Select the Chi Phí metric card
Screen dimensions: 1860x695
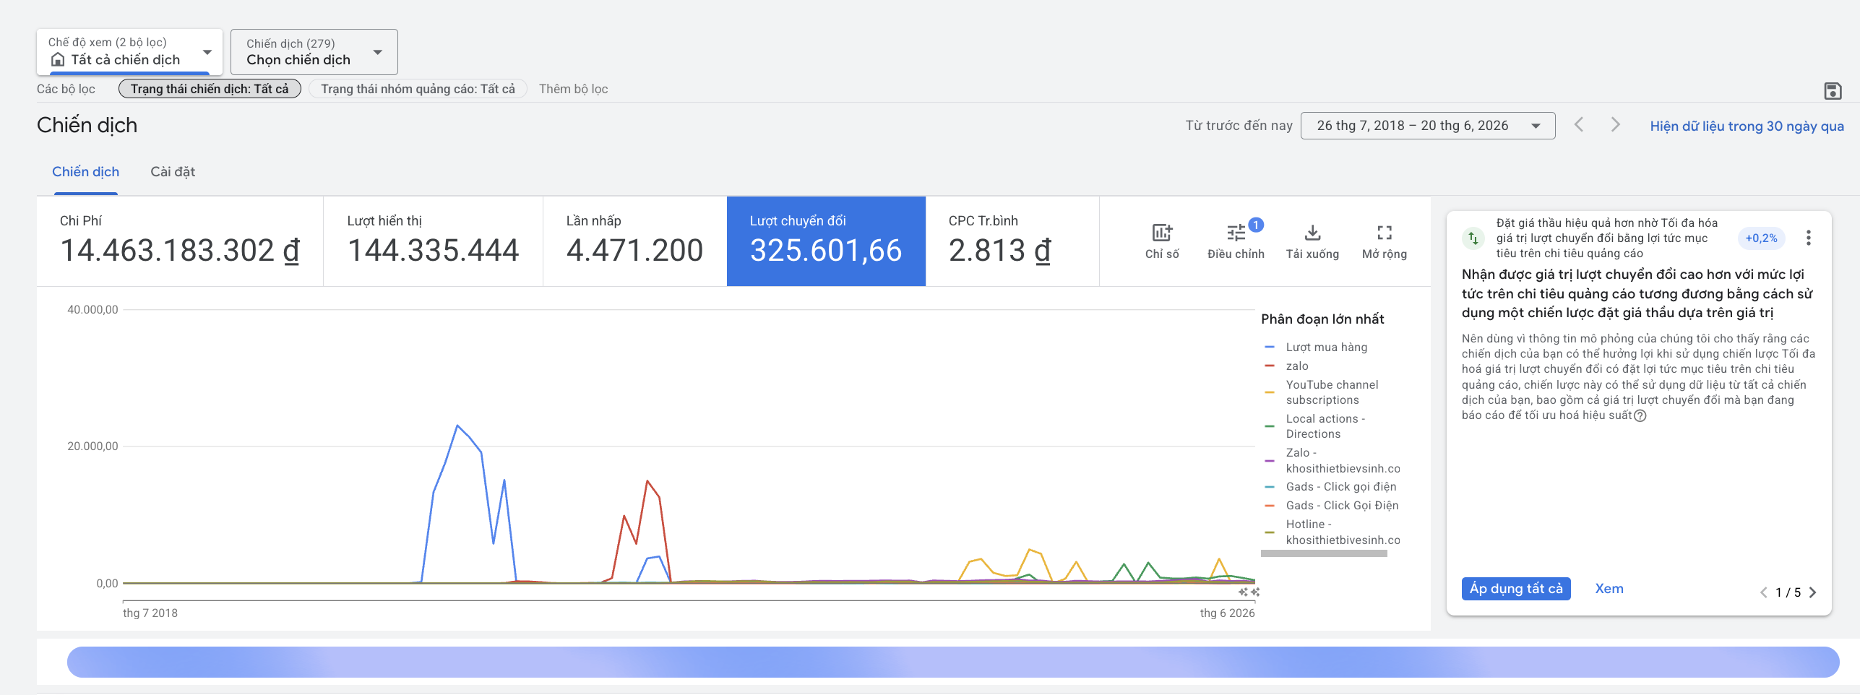click(x=180, y=241)
